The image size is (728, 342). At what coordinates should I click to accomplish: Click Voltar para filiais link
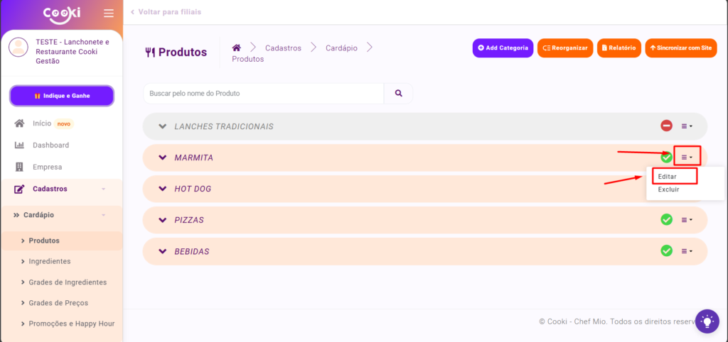click(x=166, y=13)
